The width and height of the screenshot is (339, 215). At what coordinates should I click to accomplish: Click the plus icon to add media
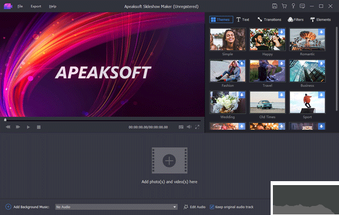(x=169, y=161)
